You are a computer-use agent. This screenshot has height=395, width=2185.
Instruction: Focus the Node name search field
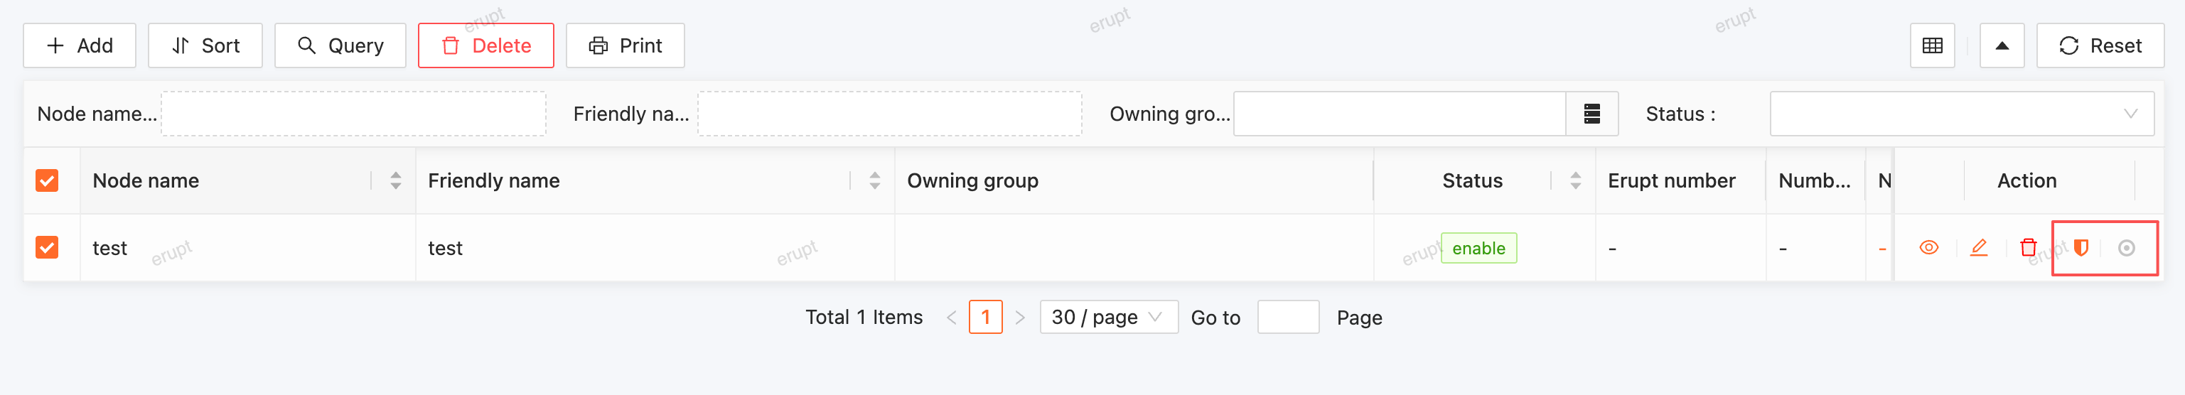tap(353, 114)
